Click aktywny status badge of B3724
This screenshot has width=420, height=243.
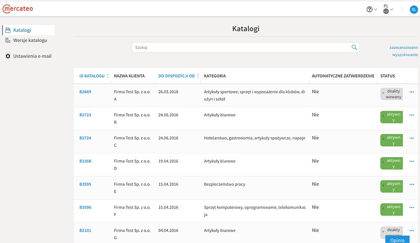coord(391,140)
